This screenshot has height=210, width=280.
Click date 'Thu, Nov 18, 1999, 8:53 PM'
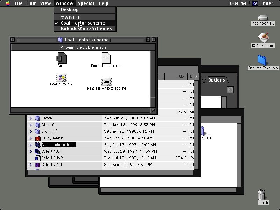click(129, 125)
